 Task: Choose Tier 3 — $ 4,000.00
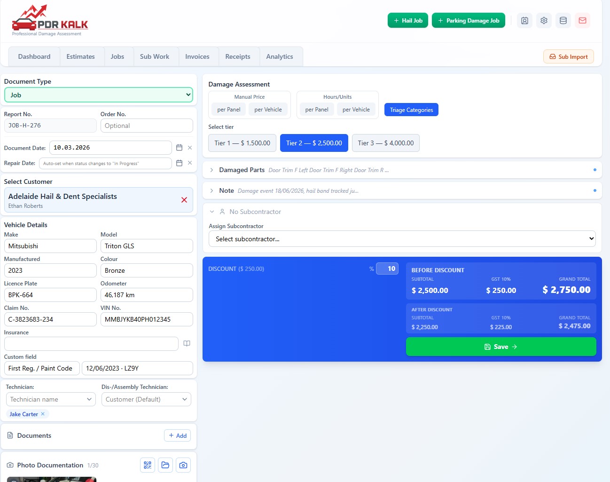click(386, 143)
